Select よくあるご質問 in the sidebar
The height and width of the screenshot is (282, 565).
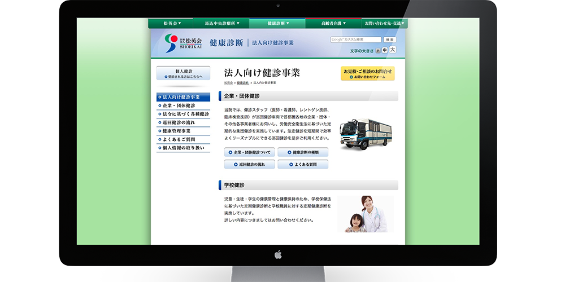[183, 139]
